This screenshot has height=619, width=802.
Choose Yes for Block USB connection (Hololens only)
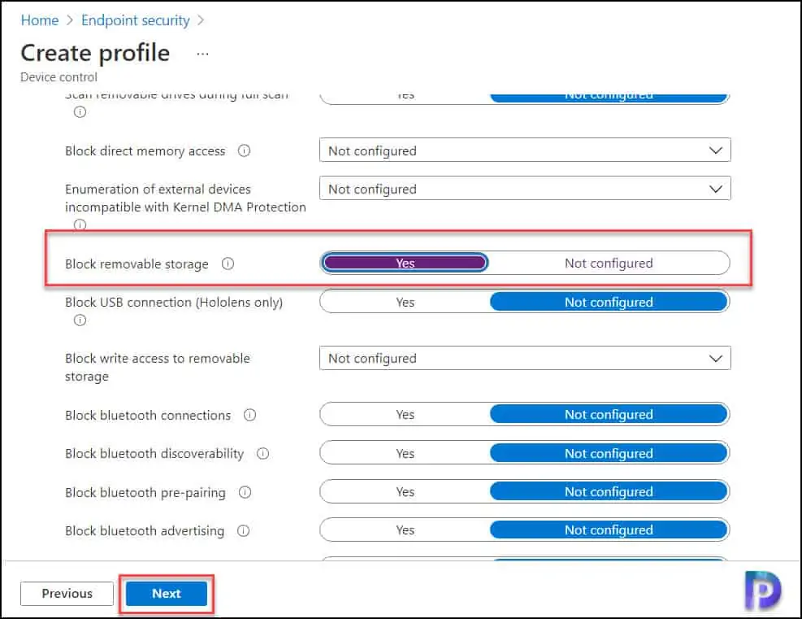[405, 302]
